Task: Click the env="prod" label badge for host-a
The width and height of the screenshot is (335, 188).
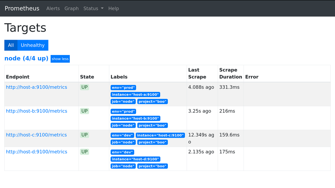Action: [123, 88]
